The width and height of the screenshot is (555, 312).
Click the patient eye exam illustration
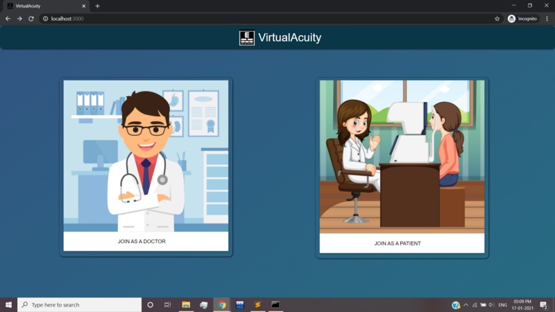pyautogui.click(x=401, y=157)
